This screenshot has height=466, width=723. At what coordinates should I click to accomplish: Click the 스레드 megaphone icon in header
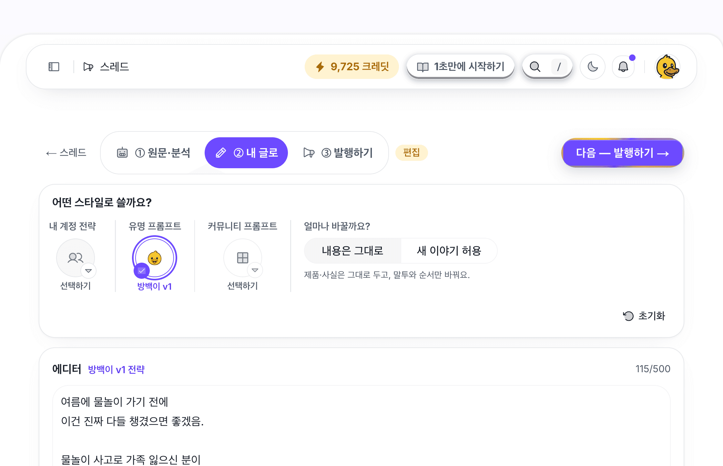click(88, 67)
